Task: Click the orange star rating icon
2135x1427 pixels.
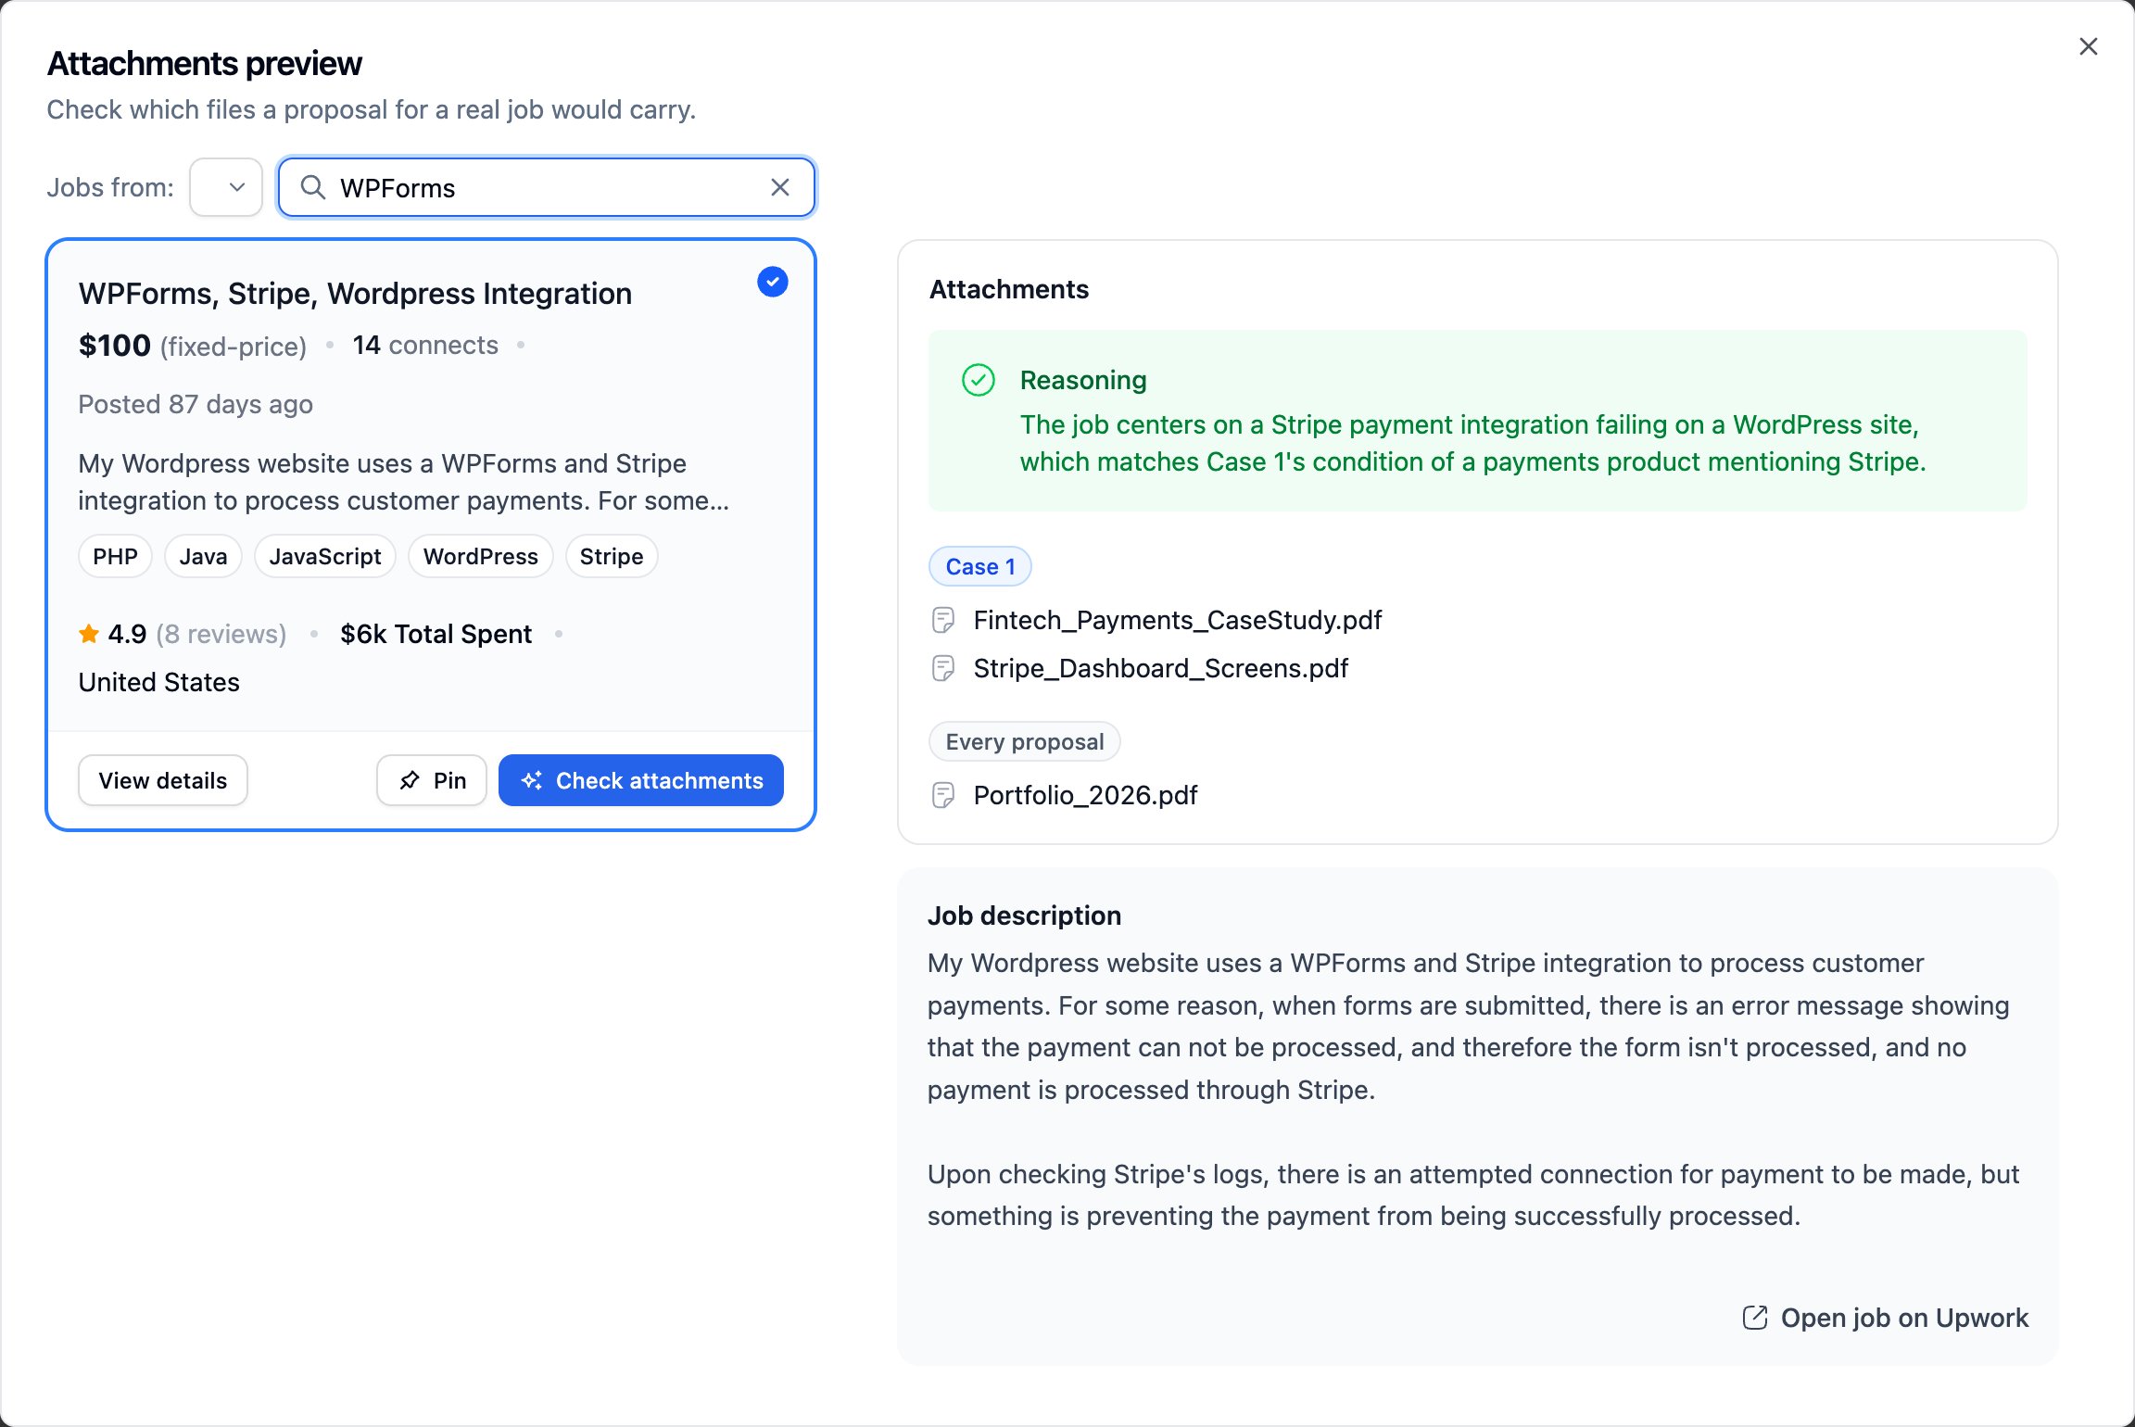Action: [x=89, y=634]
